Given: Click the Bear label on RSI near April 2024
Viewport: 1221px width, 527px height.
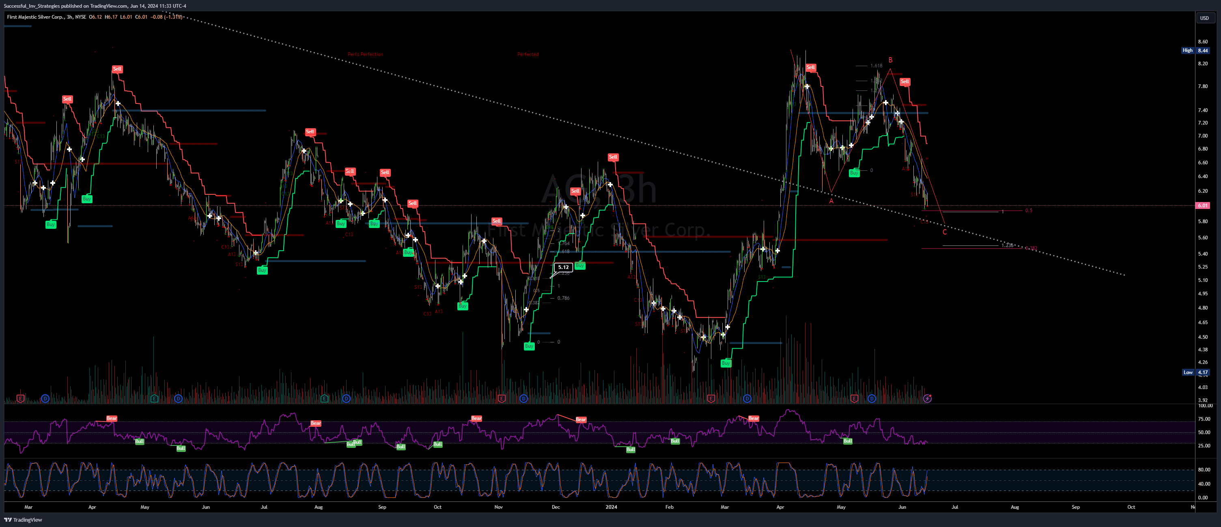Looking at the screenshot, I should (x=754, y=418).
